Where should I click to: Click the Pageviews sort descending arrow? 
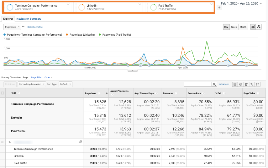tap(107, 93)
